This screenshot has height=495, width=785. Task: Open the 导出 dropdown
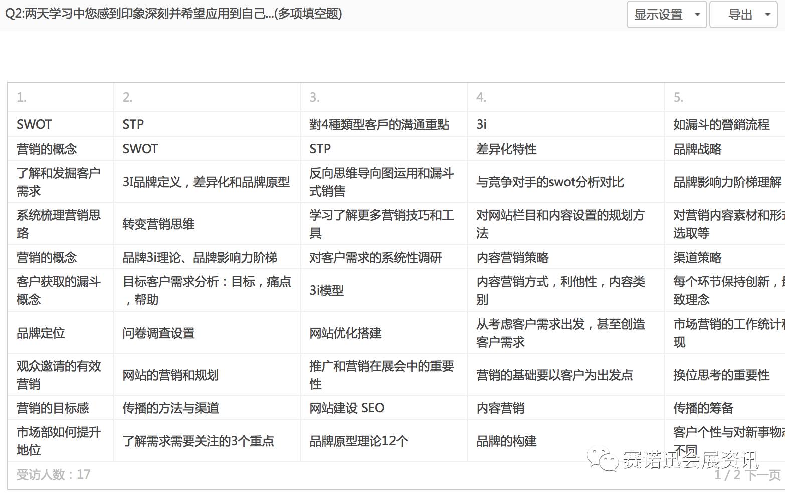[743, 15]
